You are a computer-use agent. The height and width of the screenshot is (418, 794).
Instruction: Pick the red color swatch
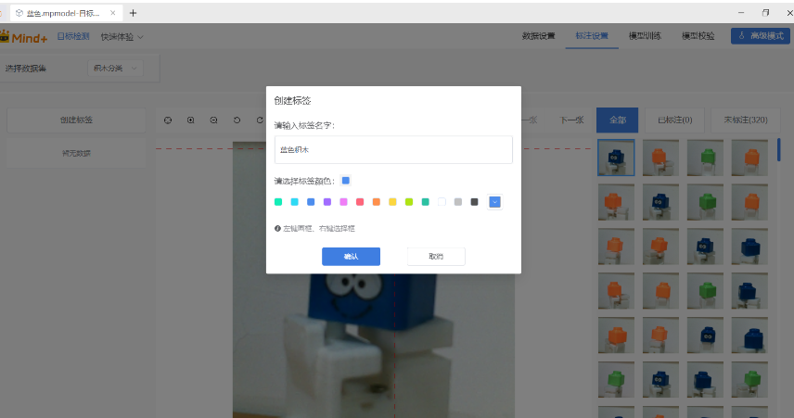[360, 201]
